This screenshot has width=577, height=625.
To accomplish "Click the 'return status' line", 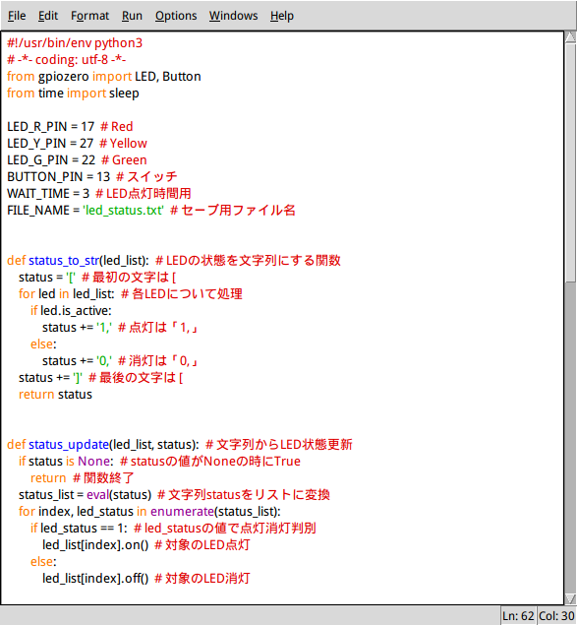I will tap(55, 395).
